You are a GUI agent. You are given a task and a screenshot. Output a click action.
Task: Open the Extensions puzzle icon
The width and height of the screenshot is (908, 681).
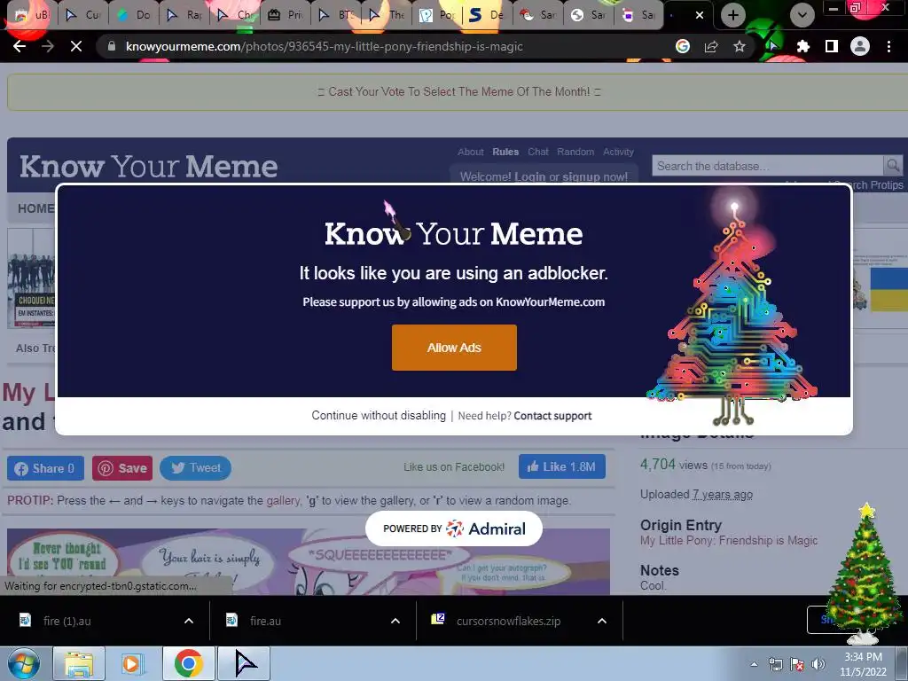coord(802,46)
